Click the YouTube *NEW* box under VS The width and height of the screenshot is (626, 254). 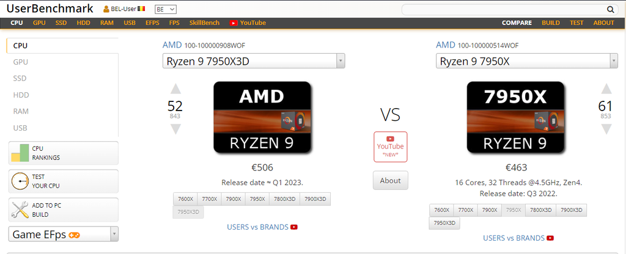[x=391, y=147]
